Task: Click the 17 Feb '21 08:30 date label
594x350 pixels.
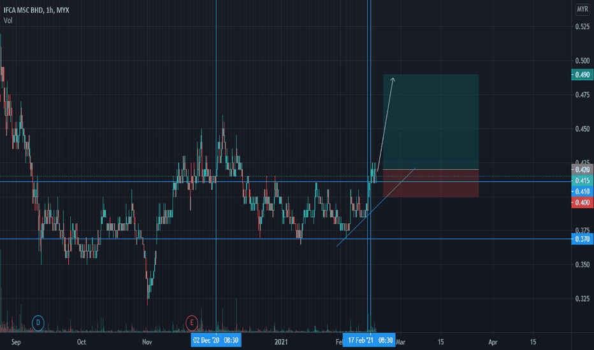Action: [370, 340]
